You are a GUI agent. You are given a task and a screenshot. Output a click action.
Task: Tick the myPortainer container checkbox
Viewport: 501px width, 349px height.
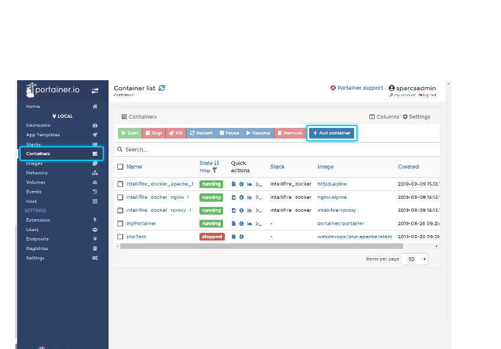120,223
